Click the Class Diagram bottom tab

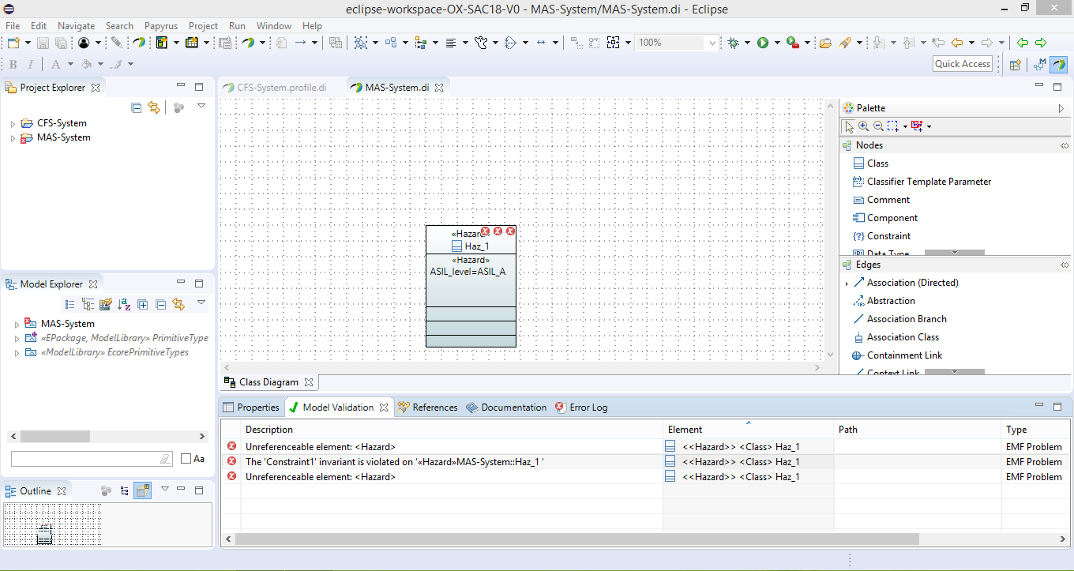pyautogui.click(x=268, y=382)
